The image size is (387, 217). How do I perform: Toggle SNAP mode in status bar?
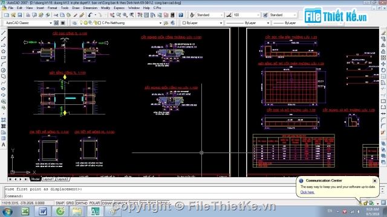(x=60, y=203)
